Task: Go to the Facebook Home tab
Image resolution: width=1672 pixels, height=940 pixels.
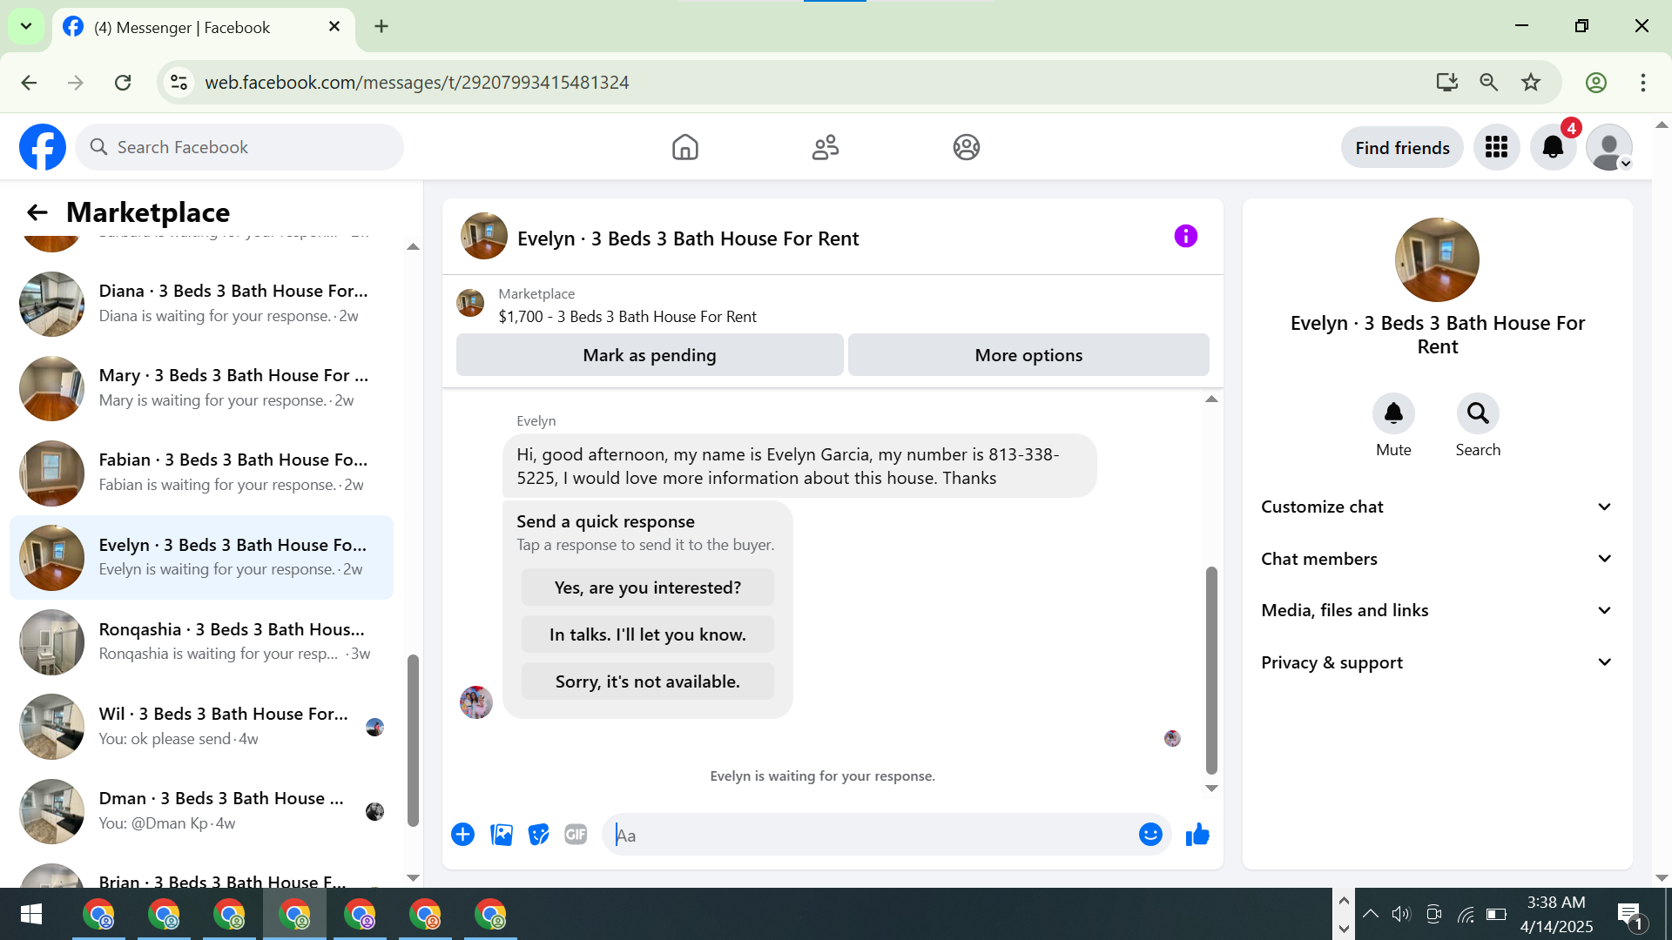Action: 685,147
